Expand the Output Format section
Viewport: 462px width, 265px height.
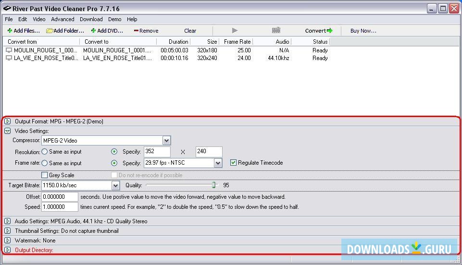(x=8, y=121)
